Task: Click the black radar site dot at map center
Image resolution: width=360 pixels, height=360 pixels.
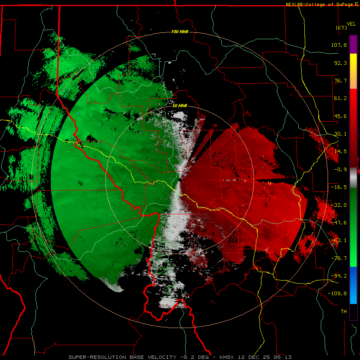Action: [180, 180]
